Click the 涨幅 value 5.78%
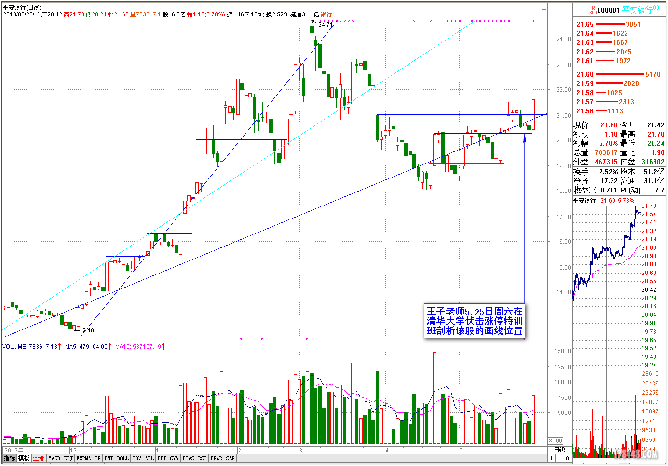668x466 pixels. pos(609,143)
